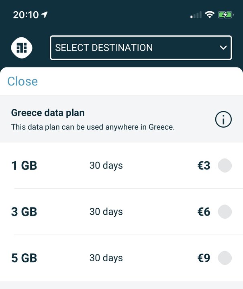Choose the 5 GB plan label
The height and width of the screenshot is (289, 243).
coord(24,258)
